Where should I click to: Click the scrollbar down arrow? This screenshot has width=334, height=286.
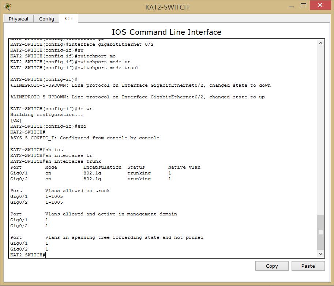pos(320,253)
